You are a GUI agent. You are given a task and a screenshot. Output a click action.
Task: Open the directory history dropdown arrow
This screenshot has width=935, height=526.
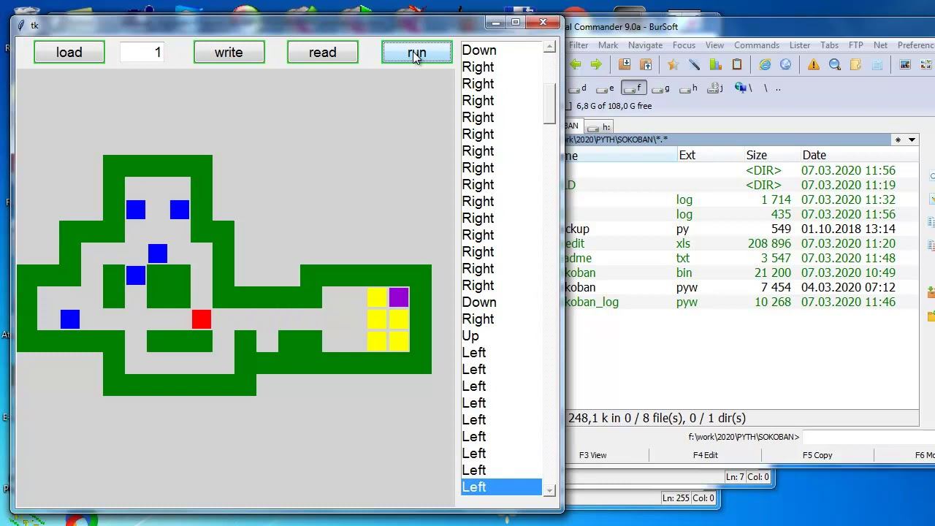pyautogui.click(x=912, y=140)
